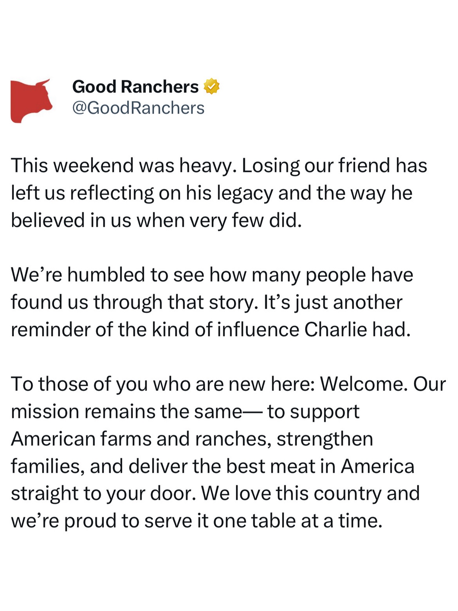458x611 pixels.
Task: Click the first paragraph starting "This weekend"
Action: pos(219,193)
